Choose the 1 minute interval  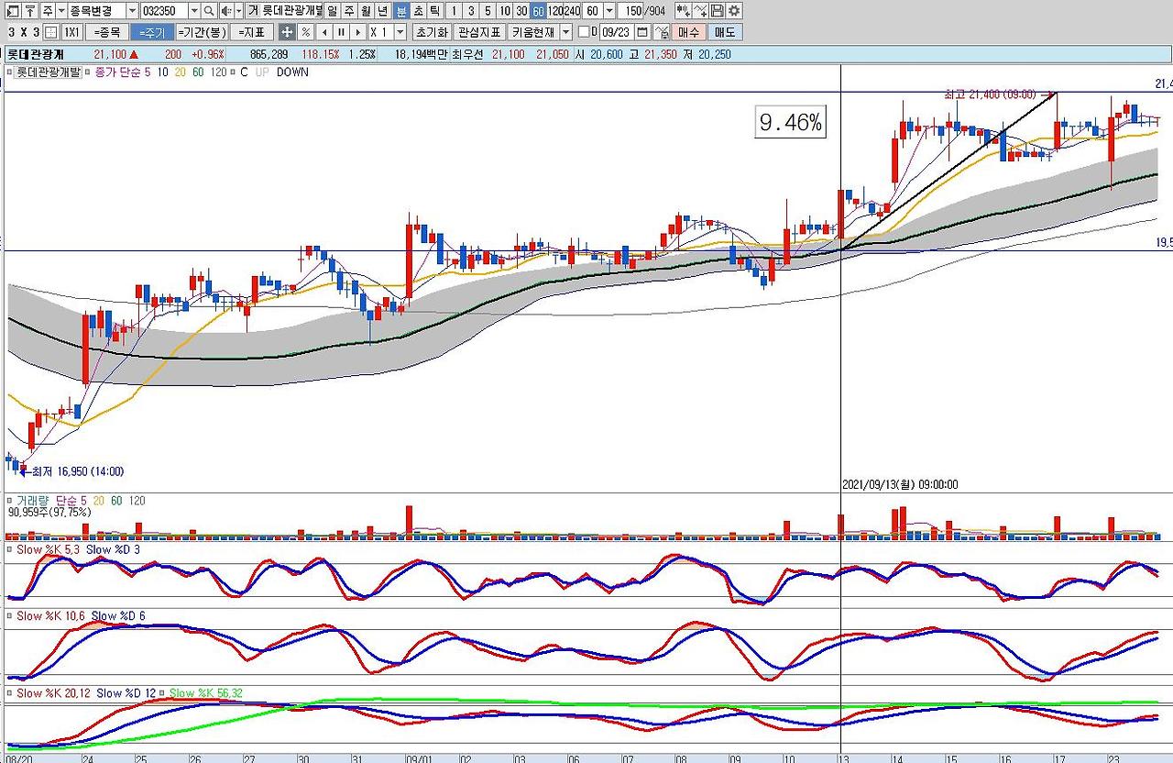(x=454, y=11)
